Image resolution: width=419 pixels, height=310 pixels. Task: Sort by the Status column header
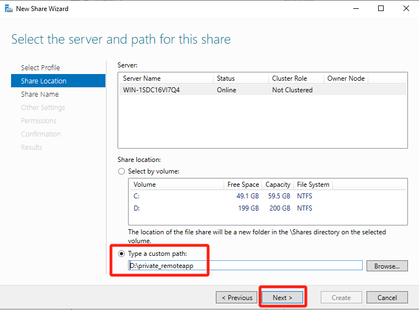tap(240, 78)
